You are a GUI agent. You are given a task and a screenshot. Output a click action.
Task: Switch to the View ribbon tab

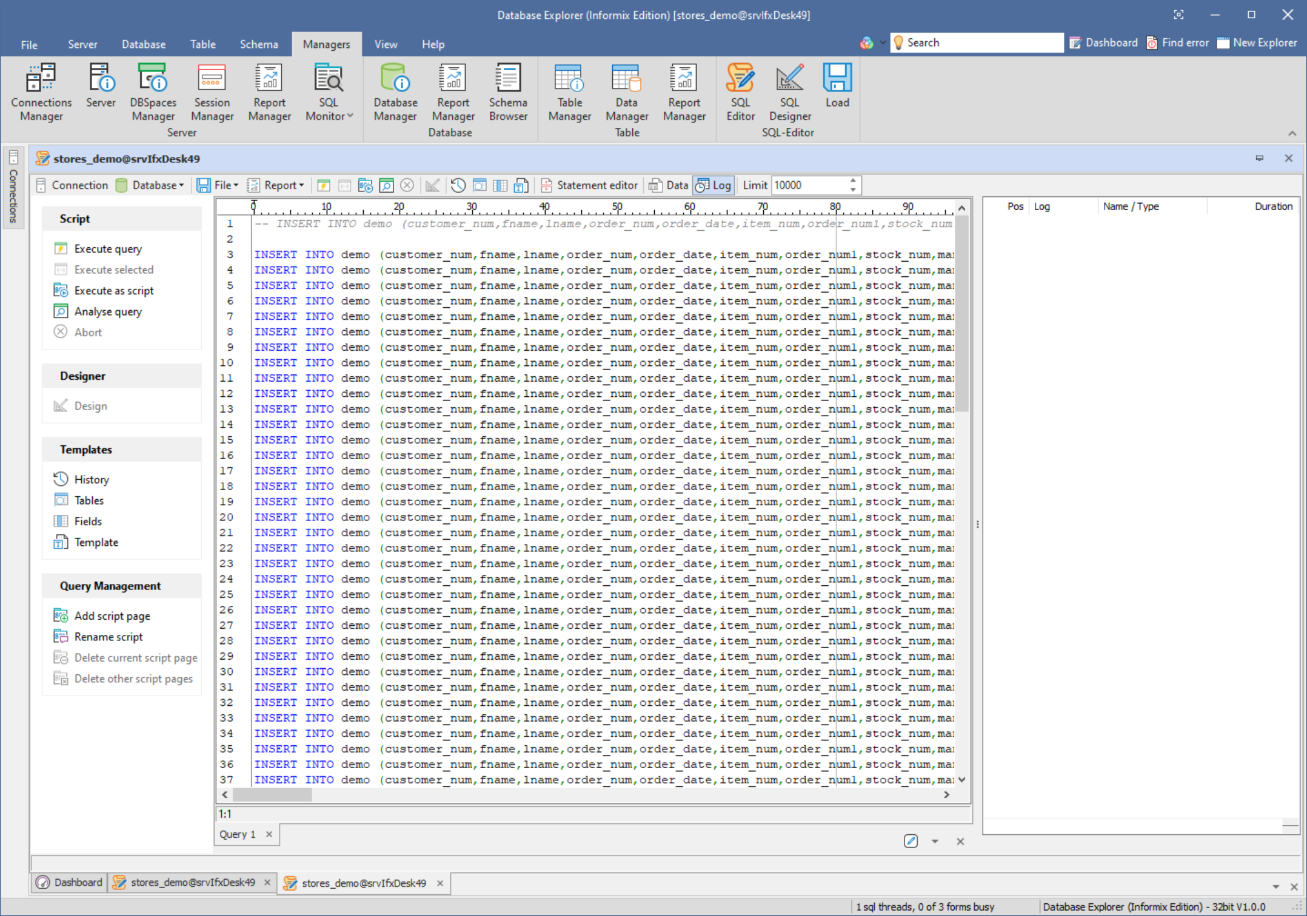[386, 44]
